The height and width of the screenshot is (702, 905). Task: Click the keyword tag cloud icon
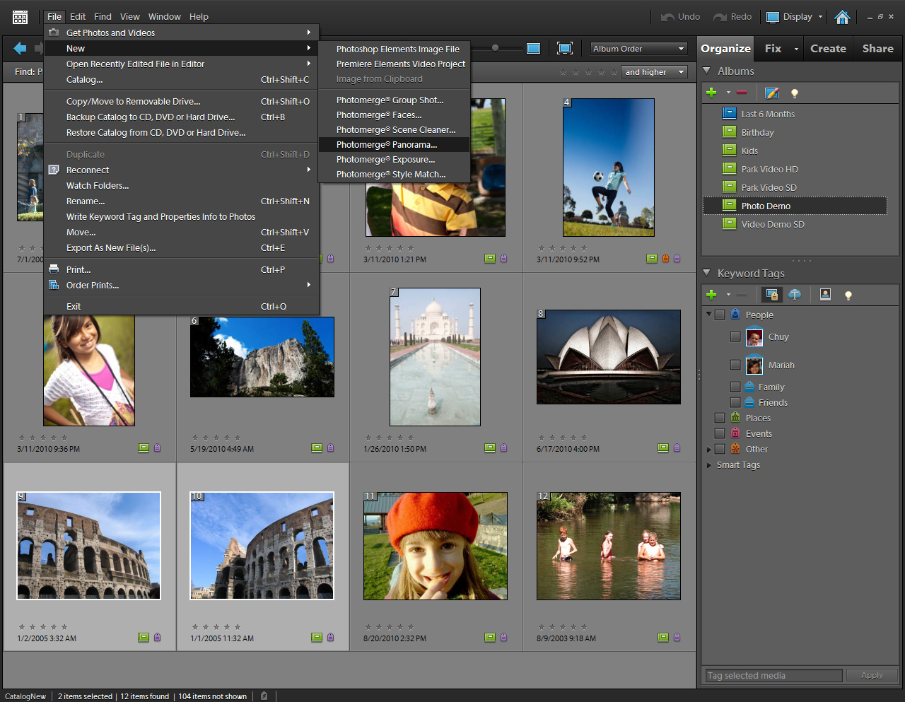pyautogui.click(x=795, y=295)
